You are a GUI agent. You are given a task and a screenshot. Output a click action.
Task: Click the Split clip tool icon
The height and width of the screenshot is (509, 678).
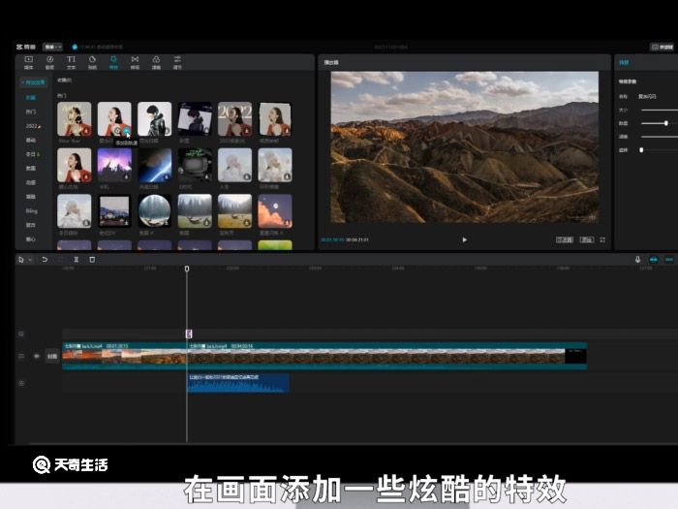point(77,260)
